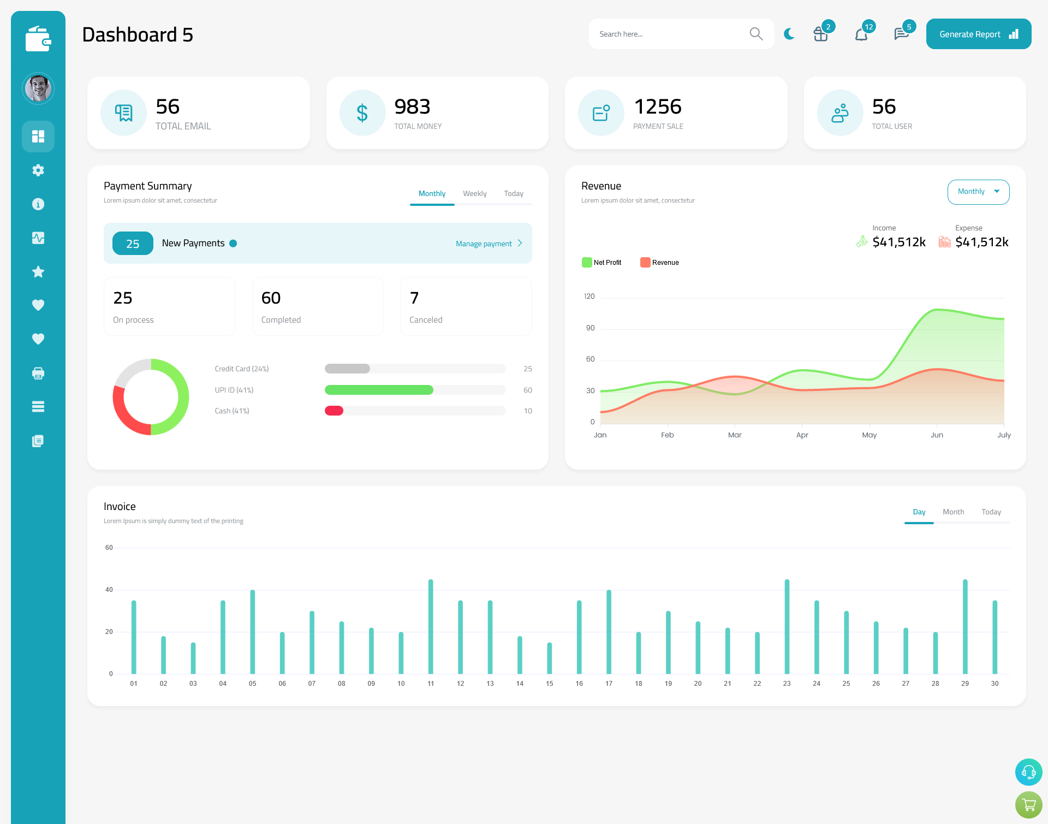Select the Monthly tab in Revenue panel

click(978, 192)
